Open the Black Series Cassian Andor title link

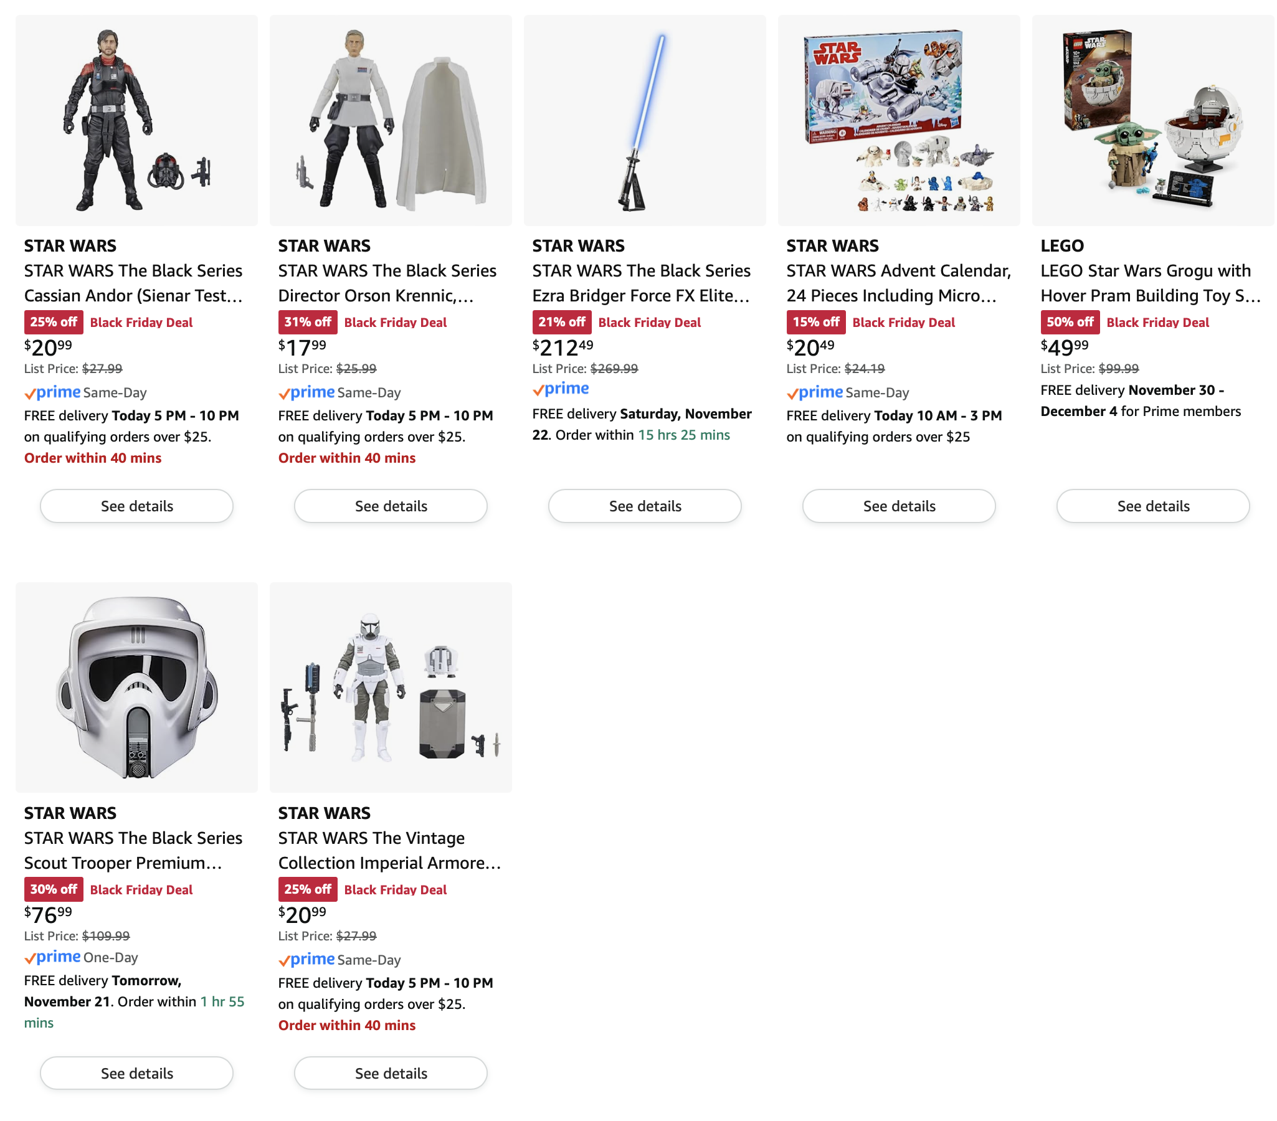pos(133,283)
